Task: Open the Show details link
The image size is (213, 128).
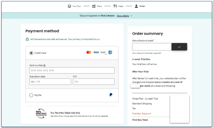Action: [123, 16]
